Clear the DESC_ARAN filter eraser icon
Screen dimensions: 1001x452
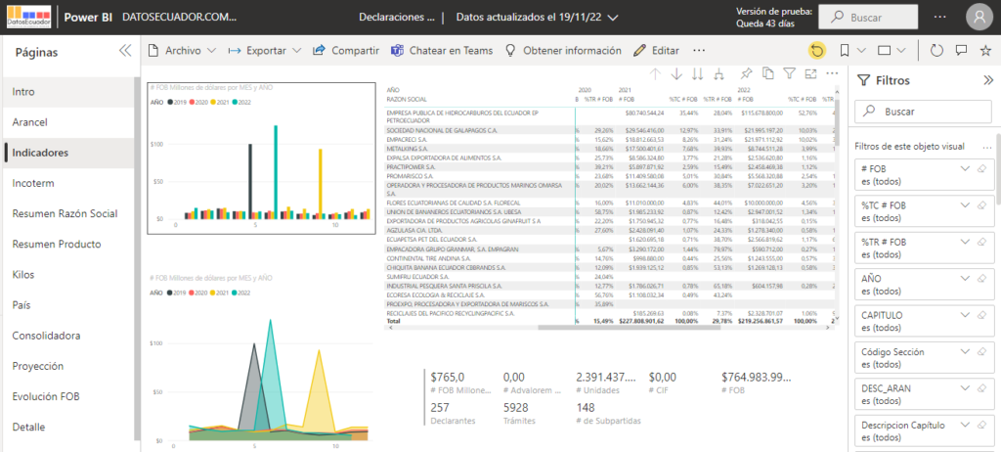click(x=981, y=388)
